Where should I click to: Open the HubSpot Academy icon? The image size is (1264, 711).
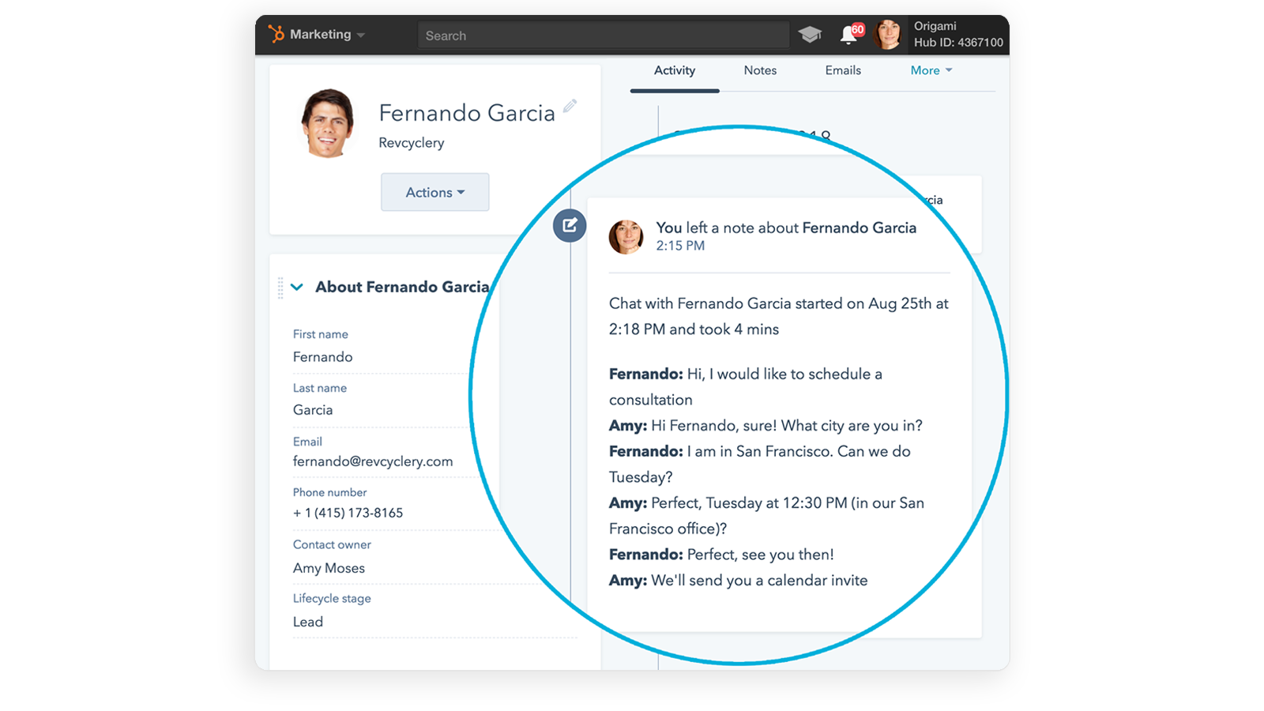[x=811, y=33]
